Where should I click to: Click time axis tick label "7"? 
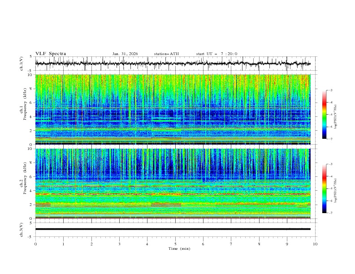(231, 244)
